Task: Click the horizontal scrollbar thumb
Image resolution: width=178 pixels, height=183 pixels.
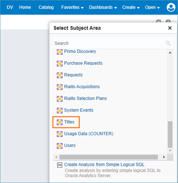Action: 108,157
